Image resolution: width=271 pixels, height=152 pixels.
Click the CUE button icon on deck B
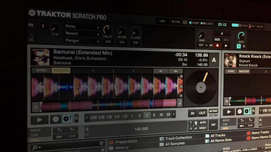[x=240, y=112]
